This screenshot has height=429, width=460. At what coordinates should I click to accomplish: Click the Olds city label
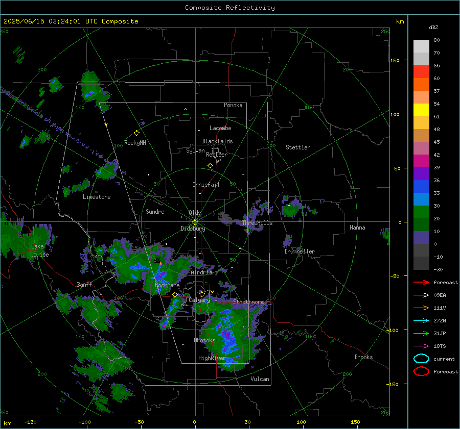point(195,213)
